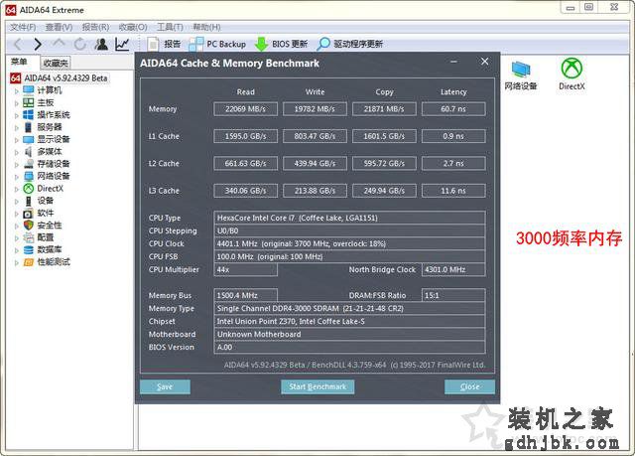Click Save button in benchmark dialog
This screenshot has height=456, width=635.
tap(165, 386)
